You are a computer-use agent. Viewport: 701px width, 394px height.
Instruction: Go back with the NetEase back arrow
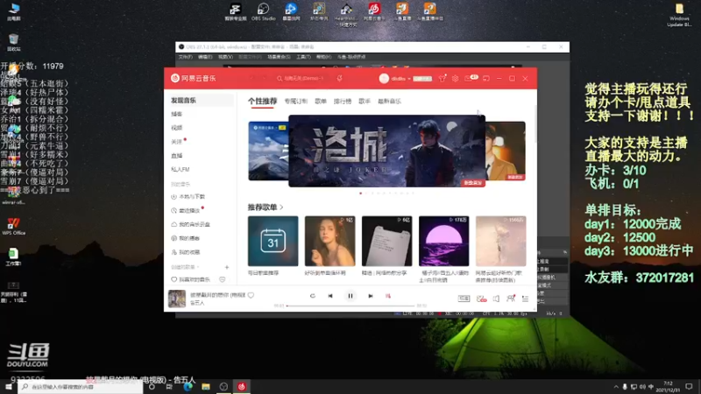tap(251, 78)
